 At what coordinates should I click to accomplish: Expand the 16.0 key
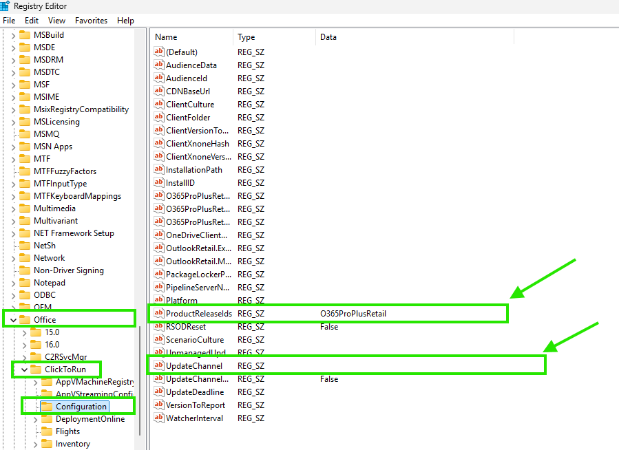coord(25,345)
